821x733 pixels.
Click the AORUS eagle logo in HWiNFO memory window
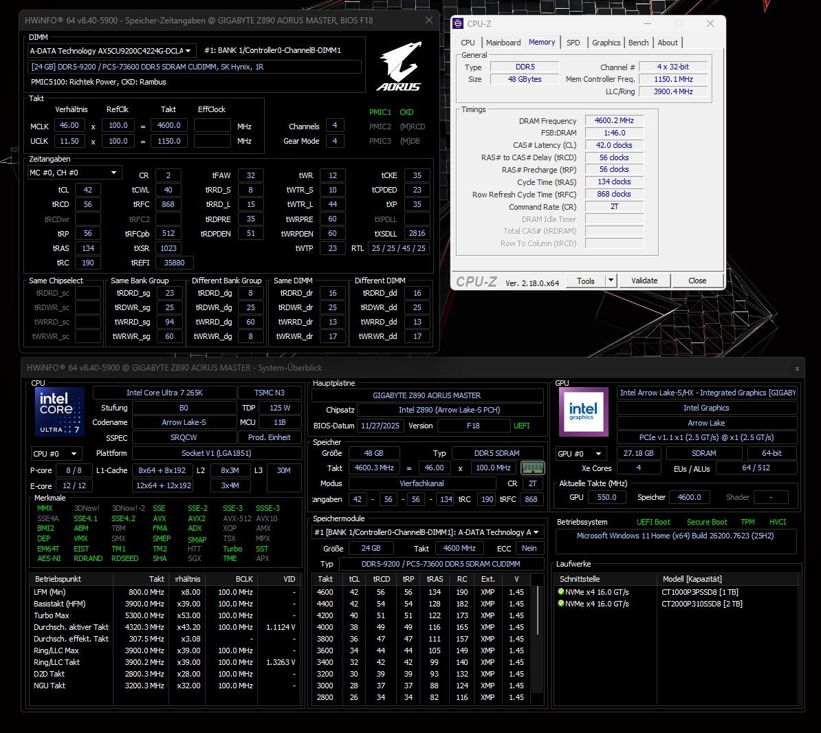[399, 67]
